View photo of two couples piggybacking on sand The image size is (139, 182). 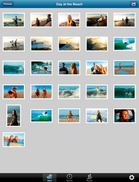[41, 92]
